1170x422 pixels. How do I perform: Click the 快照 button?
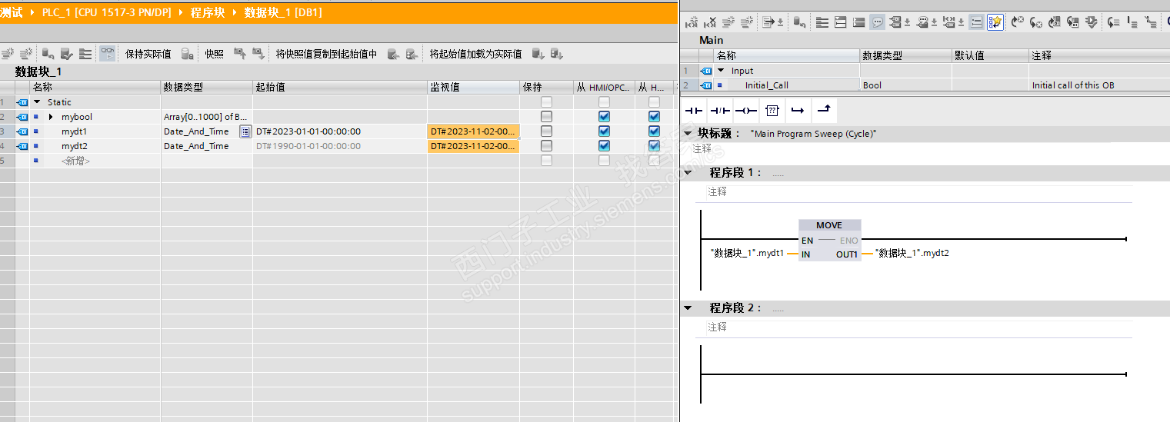click(214, 54)
